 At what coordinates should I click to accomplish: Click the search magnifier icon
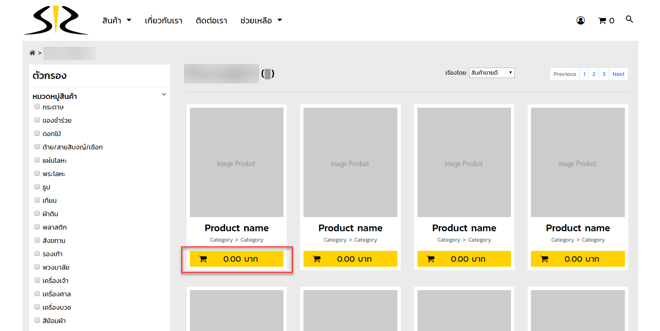coord(629,19)
